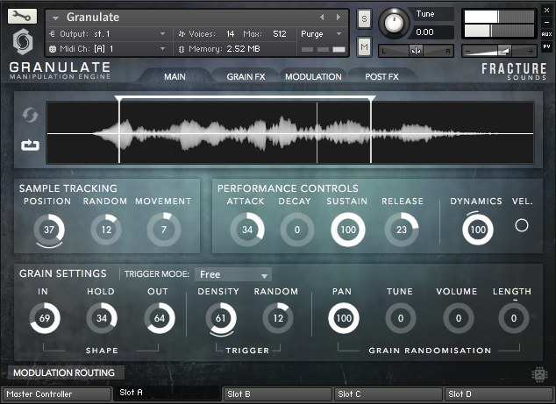Click the Sample Tracking Random knob
Viewport: 556px width, 404px height.
coord(106,230)
